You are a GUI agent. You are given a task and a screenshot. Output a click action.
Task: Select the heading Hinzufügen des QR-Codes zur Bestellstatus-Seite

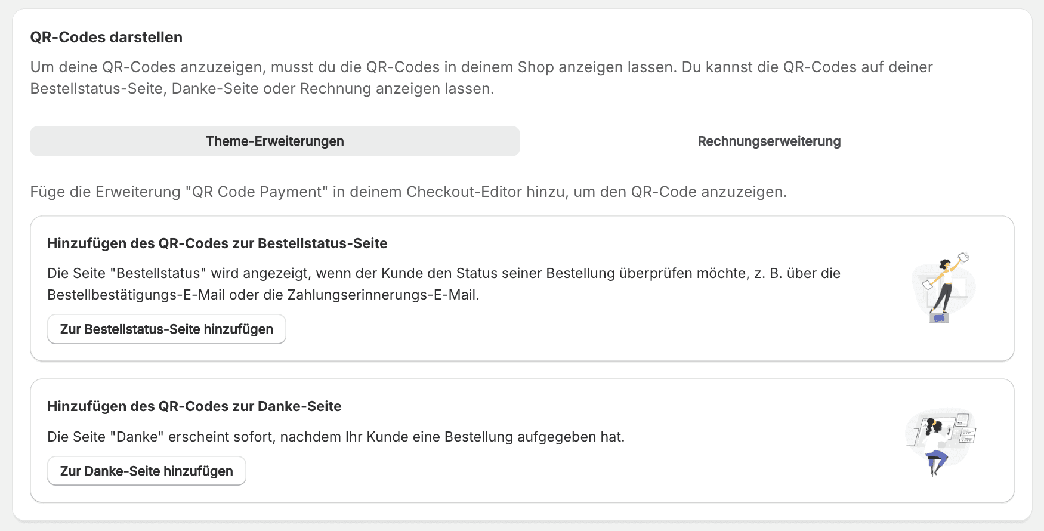217,243
